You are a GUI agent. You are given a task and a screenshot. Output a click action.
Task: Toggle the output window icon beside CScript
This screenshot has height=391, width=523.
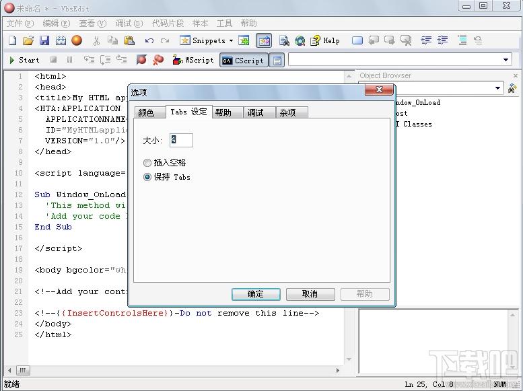tap(277, 61)
